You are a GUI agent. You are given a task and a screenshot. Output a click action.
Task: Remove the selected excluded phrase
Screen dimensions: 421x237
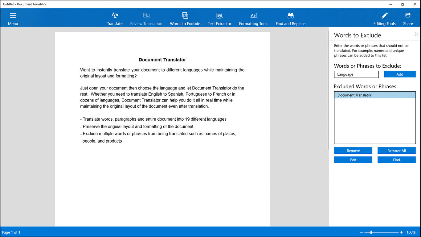coord(353,150)
